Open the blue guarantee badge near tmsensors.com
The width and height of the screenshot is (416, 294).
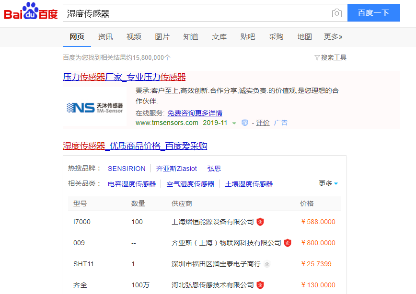pos(245,123)
